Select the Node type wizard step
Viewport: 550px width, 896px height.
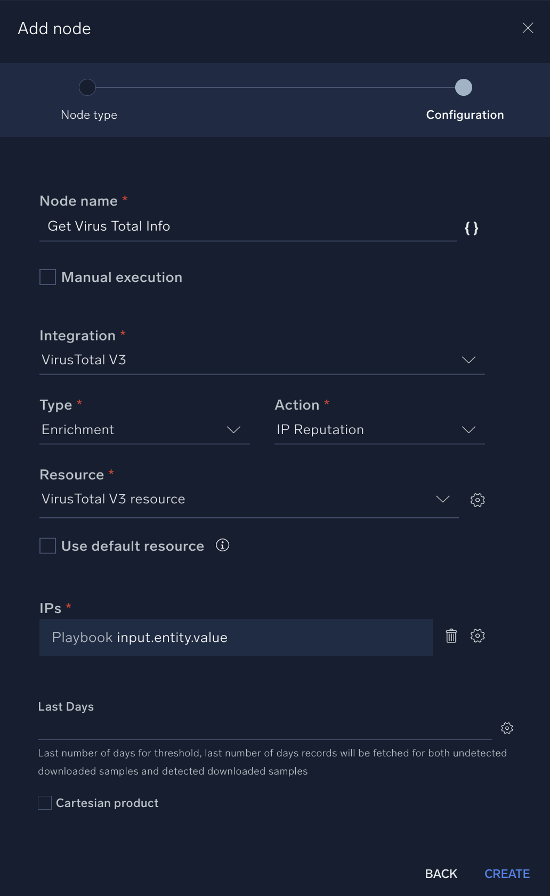click(88, 115)
